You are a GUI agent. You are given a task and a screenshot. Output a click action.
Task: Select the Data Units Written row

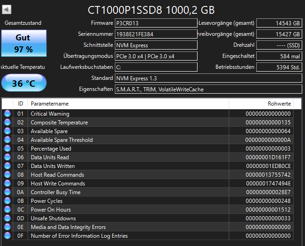pyautogui.click(x=147, y=166)
